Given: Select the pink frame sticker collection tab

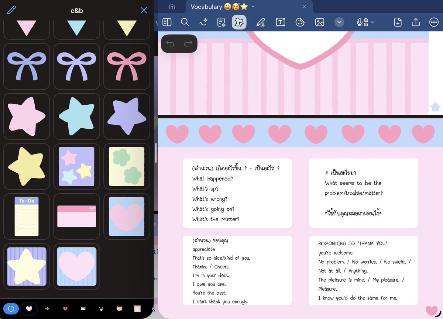Looking at the screenshot, I should click(137, 309).
